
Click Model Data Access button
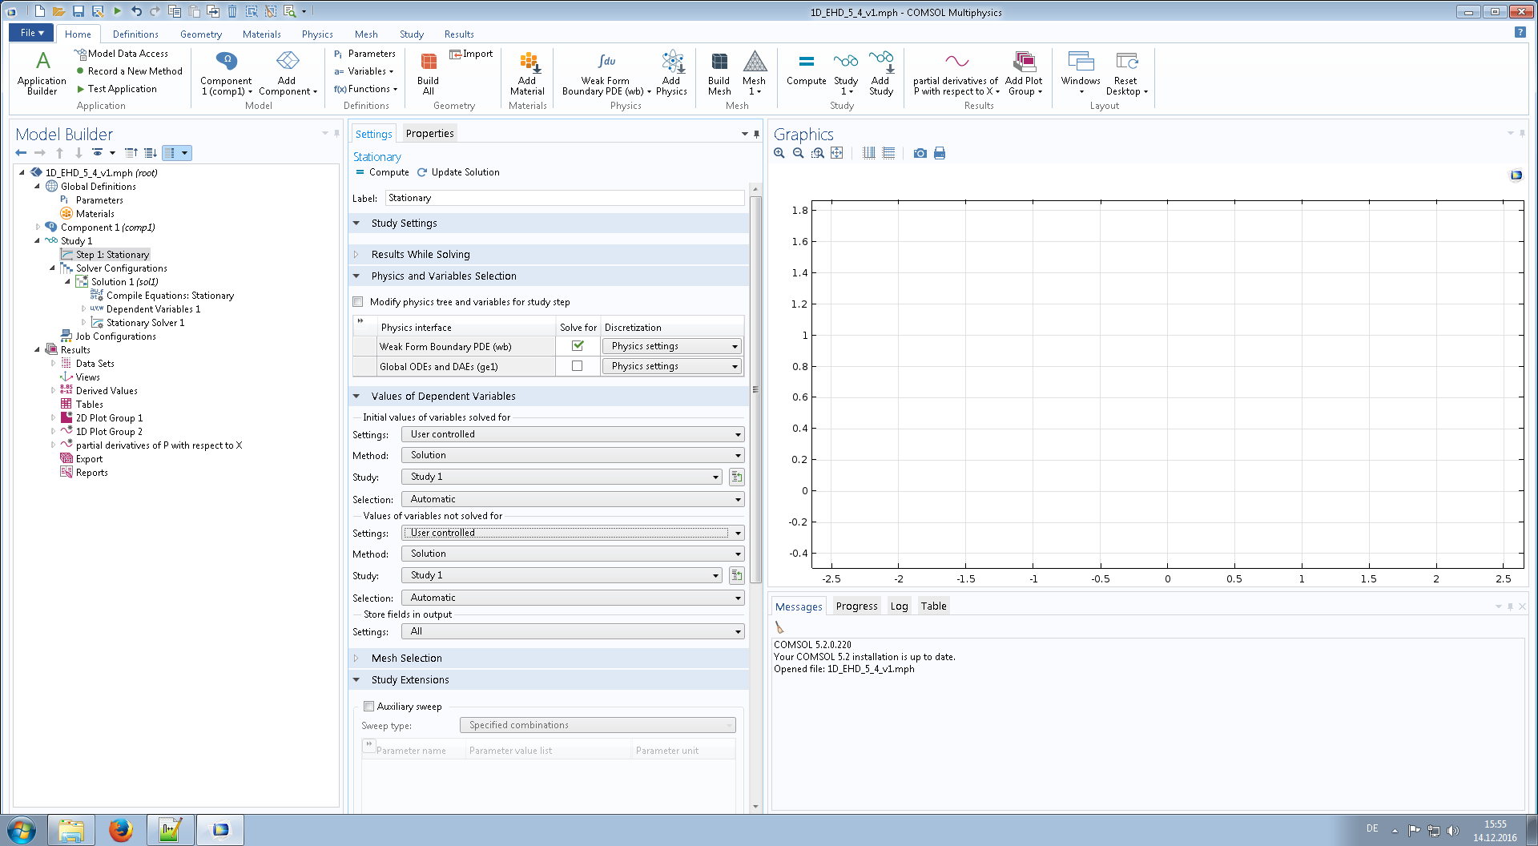(122, 54)
